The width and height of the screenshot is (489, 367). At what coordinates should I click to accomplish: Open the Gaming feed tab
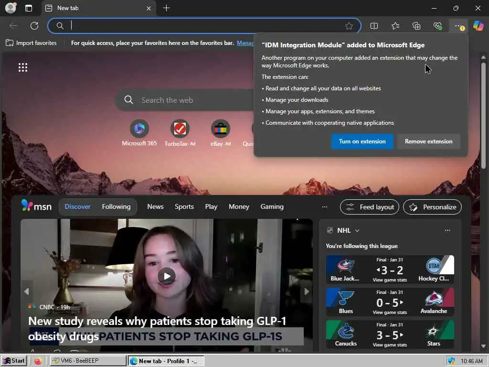pos(272,206)
